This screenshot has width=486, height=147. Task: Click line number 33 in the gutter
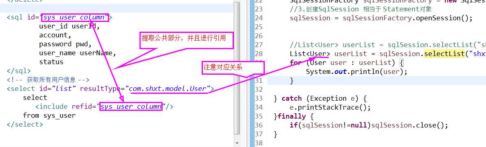point(259,99)
